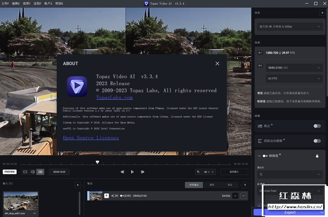The image size is (328, 217).
Task: Select the 预览 output tab
Action: 212,185
